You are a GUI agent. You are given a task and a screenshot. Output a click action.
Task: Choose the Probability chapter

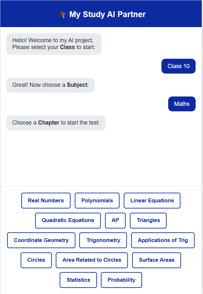121,280
